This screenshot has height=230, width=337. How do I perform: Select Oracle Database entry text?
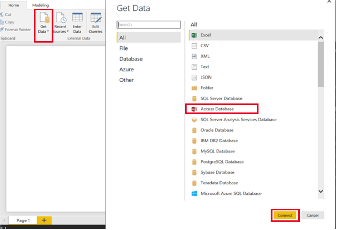click(x=217, y=130)
